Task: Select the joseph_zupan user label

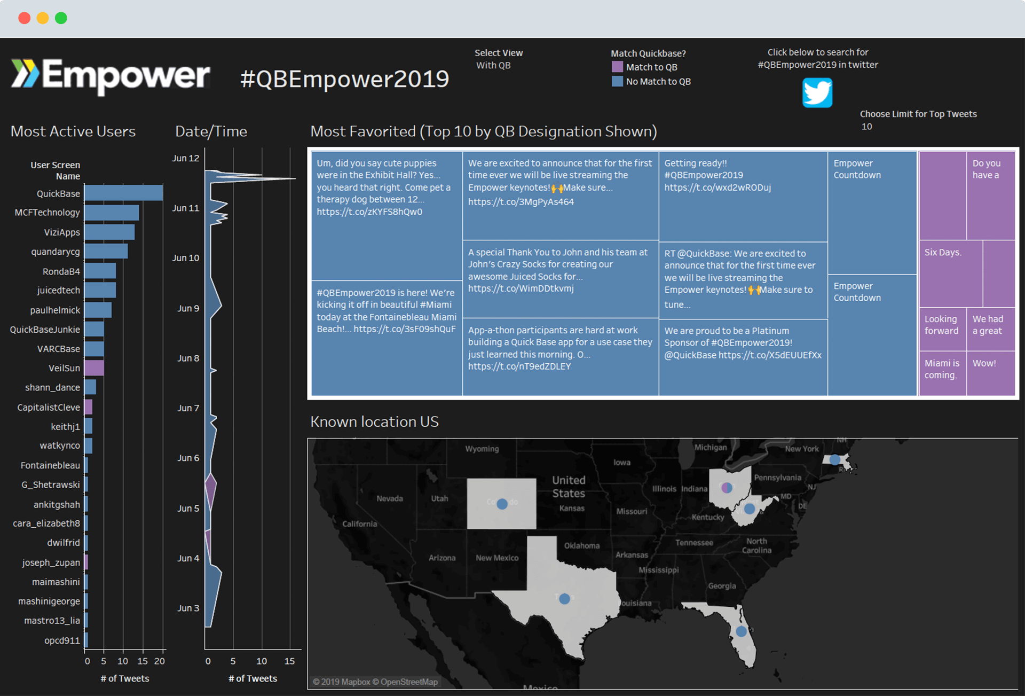Action: 51,562
